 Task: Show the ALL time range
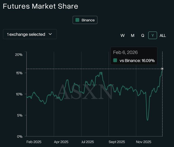pyautogui.click(x=163, y=36)
